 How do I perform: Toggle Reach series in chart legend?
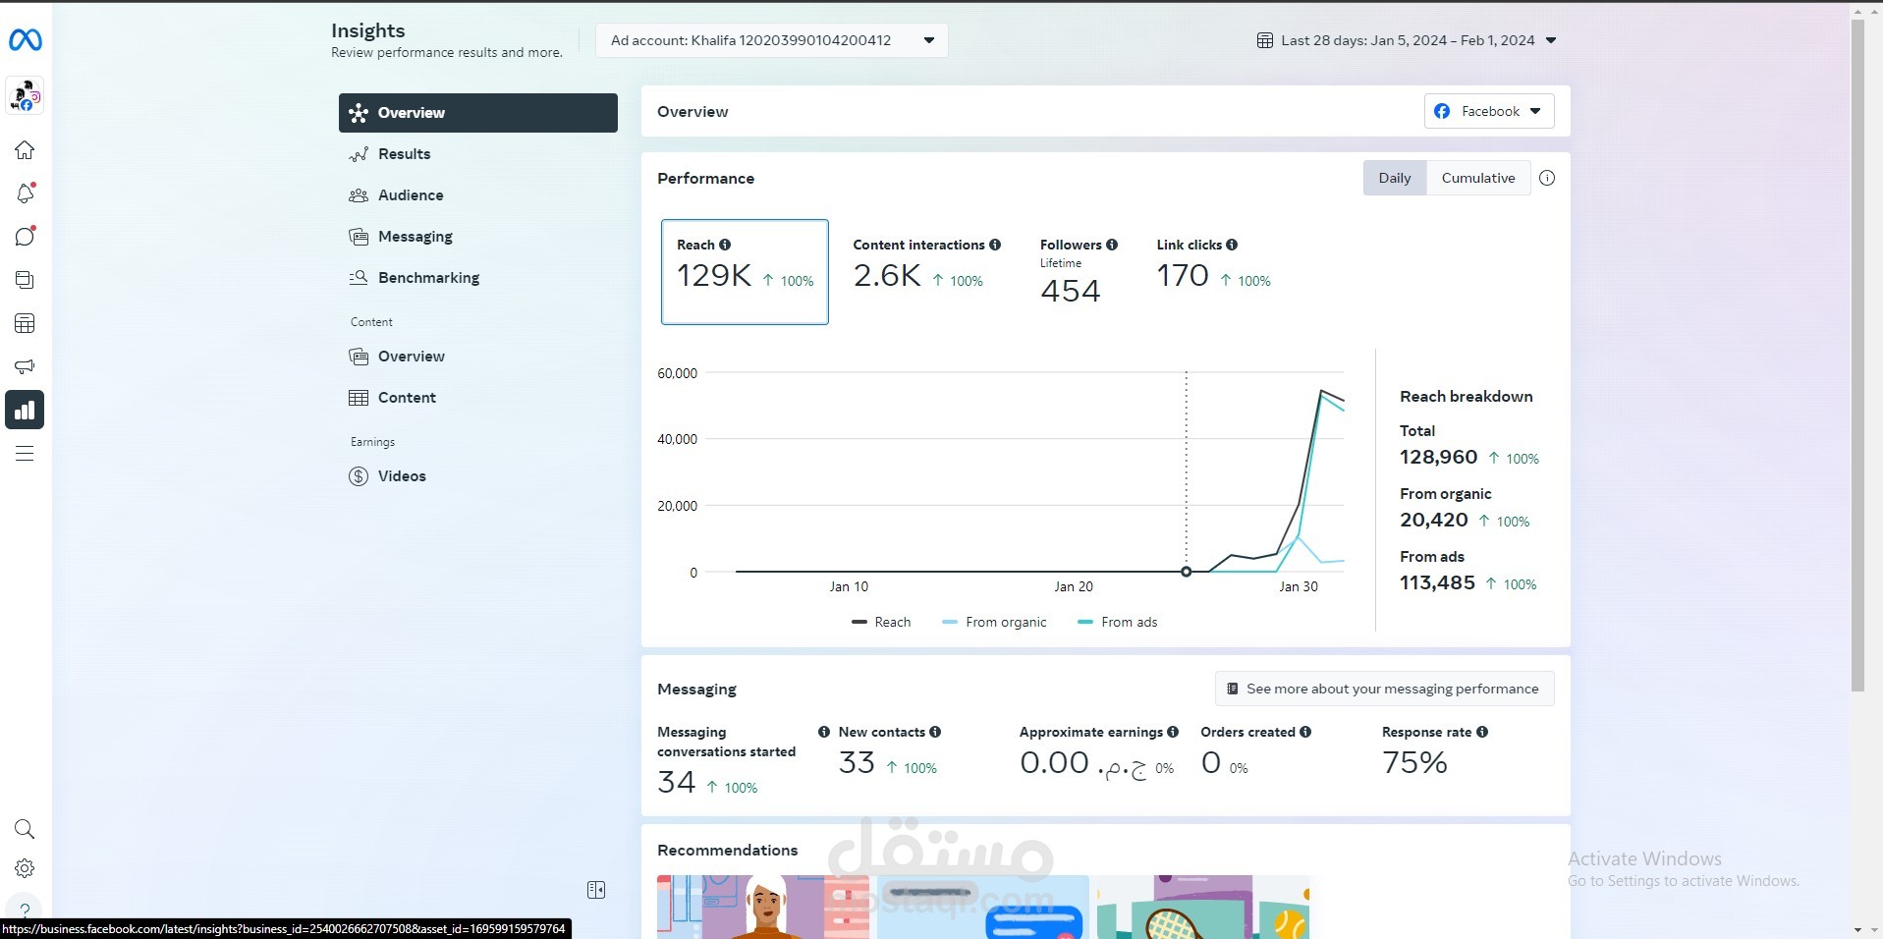(881, 622)
